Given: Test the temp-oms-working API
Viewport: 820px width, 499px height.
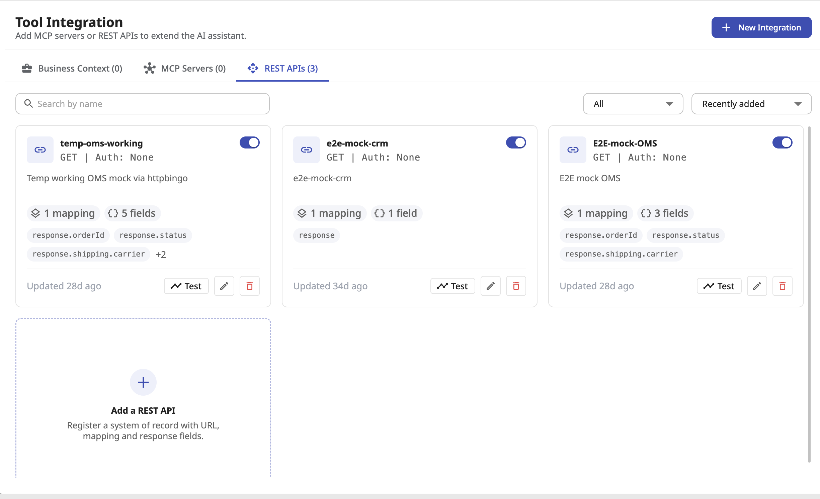Looking at the screenshot, I should pos(186,286).
